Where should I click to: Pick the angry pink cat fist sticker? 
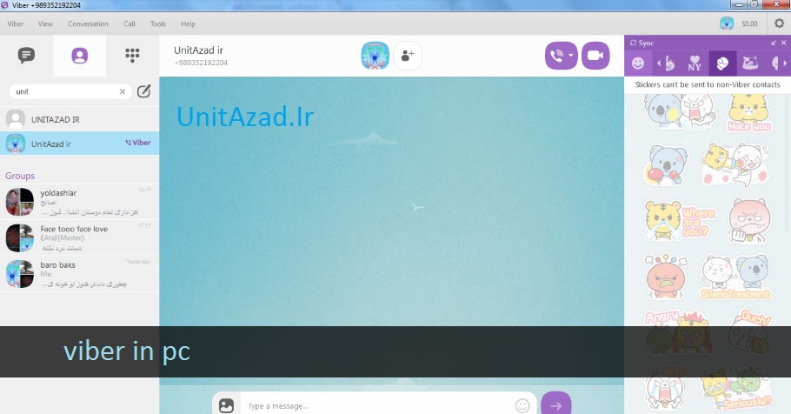point(749,221)
